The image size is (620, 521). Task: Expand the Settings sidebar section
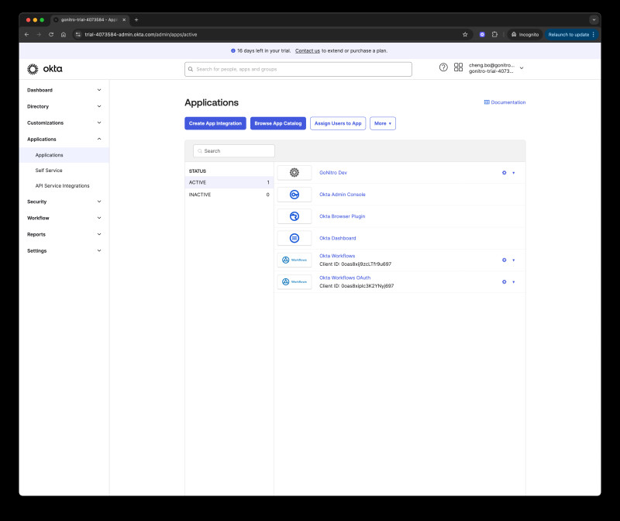click(64, 250)
